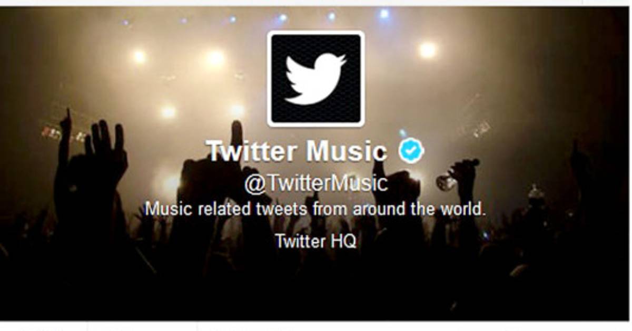This screenshot has height=331, width=632.
Task: Click the Twitter bird profile avatar
Action: pos(315,78)
